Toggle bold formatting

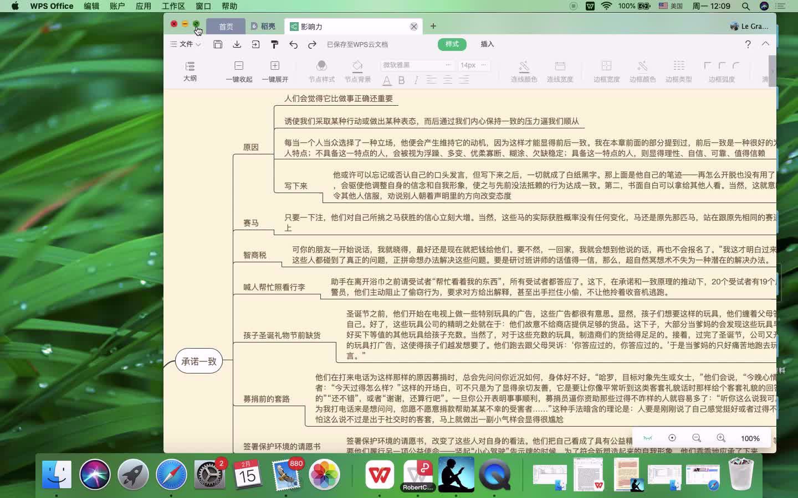(401, 81)
